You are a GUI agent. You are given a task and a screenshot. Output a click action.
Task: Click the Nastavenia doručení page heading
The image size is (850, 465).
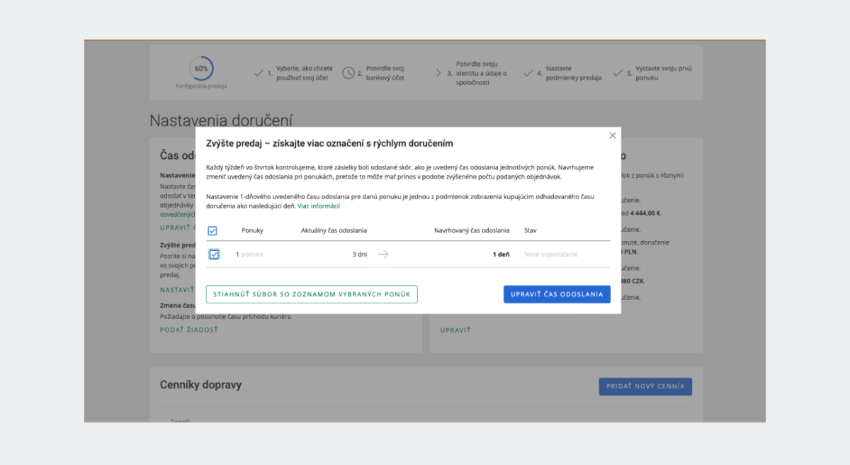221,121
